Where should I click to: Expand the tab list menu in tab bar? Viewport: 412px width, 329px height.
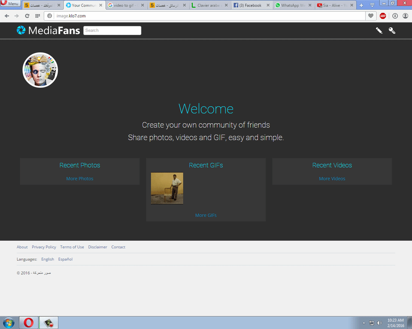pyautogui.click(x=372, y=5)
